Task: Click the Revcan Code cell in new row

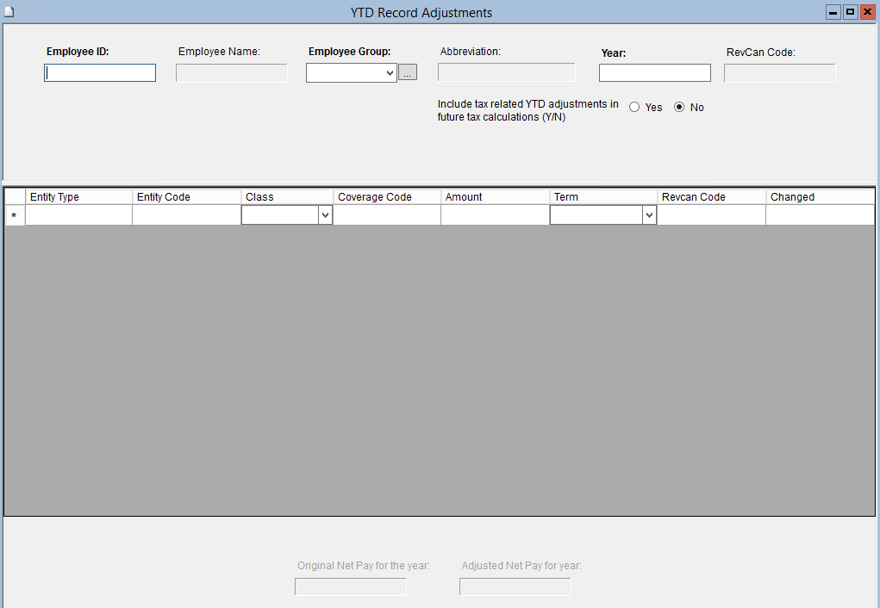Action: point(711,215)
